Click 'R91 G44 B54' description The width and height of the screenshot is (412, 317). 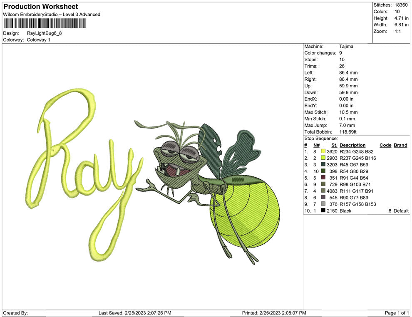click(x=354, y=178)
